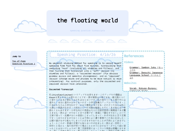Click the 'Websites' subheading
This screenshot has height=131, width=175.
pos(130,83)
